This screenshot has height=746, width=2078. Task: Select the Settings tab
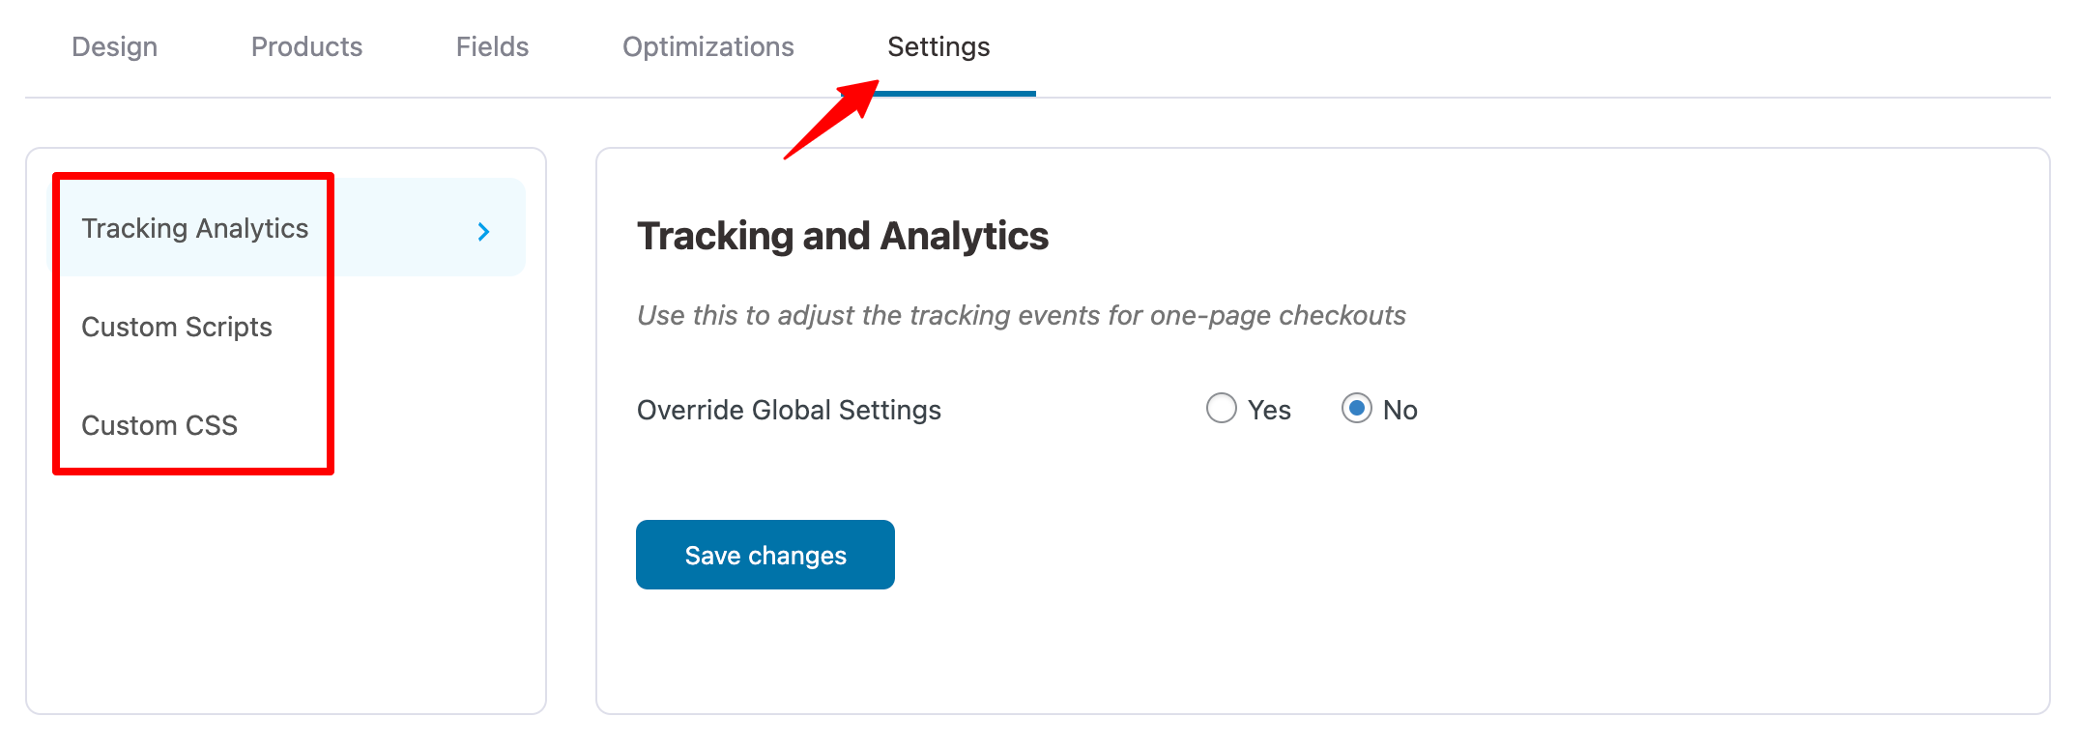click(x=938, y=46)
